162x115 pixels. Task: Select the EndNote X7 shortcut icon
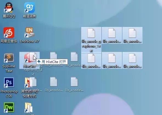(x=29, y=32)
